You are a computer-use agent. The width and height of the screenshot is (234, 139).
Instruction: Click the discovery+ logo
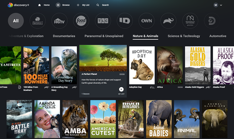[x=18, y=5]
